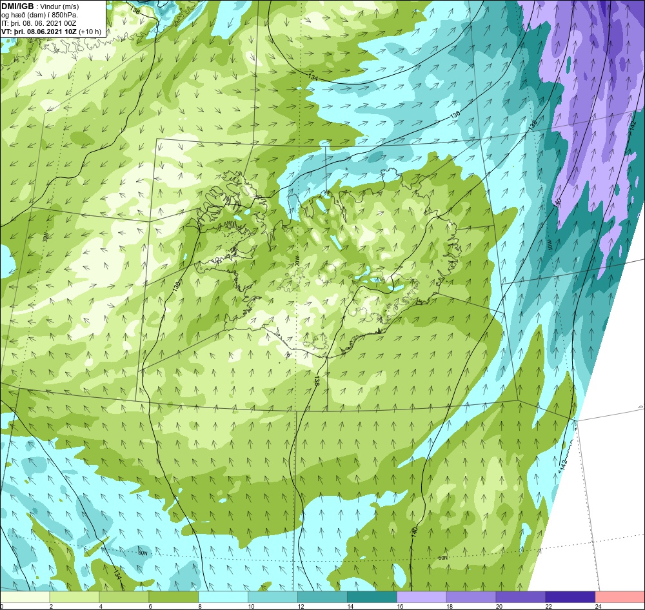Click the 10–12 m/s legend swatch
This screenshot has height=610, width=645.
(x=273, y=596)
